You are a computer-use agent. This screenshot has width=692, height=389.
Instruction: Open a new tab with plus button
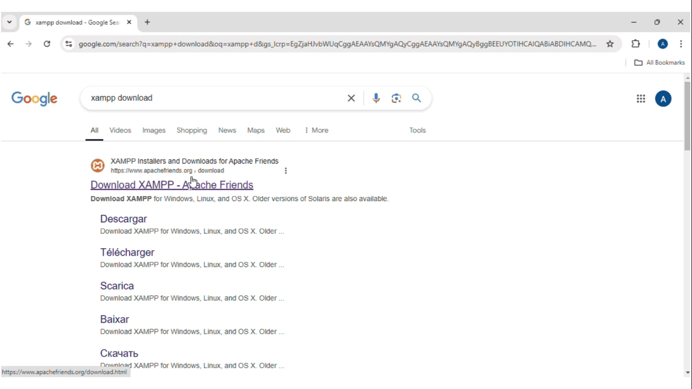pos(147,22)
